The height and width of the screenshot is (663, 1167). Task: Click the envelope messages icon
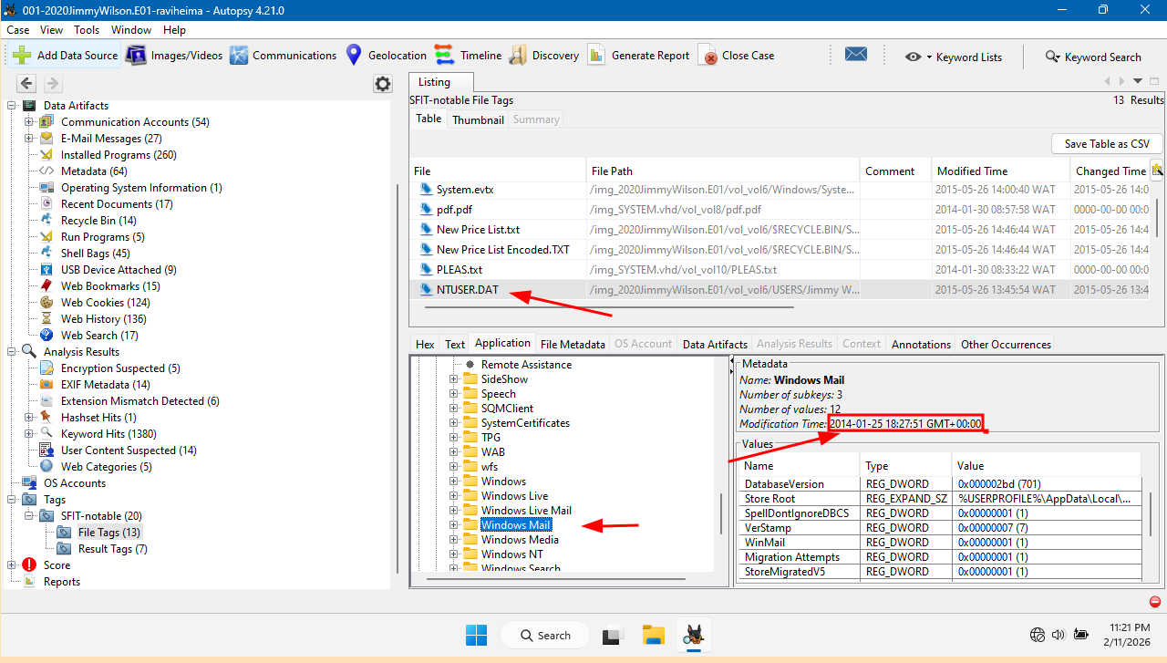point(855,55)
